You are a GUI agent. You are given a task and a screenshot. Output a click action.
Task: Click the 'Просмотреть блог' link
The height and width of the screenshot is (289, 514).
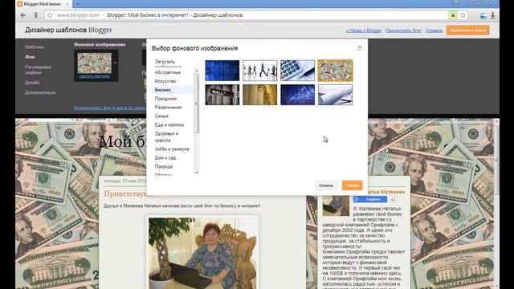403,31
